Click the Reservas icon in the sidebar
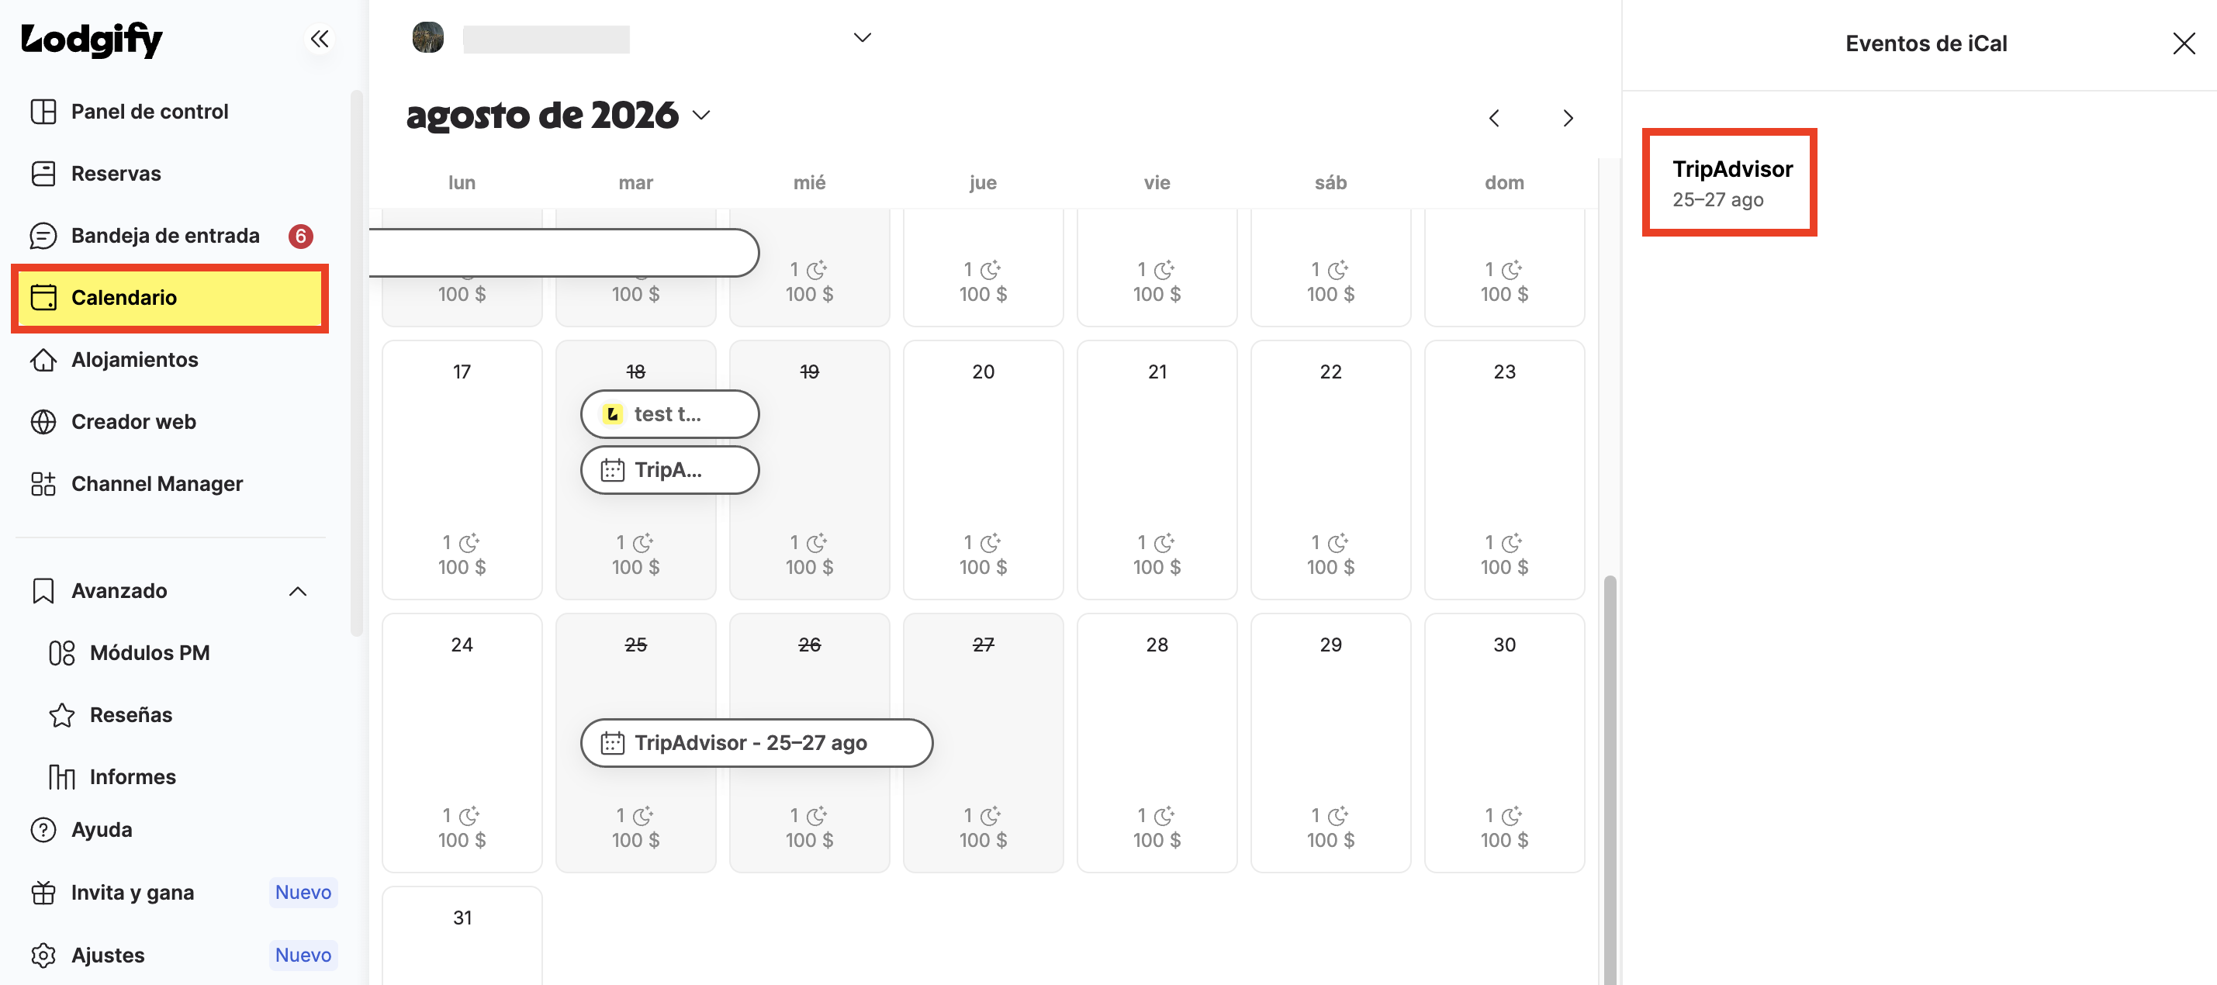Screen dimensions: 2217x985 pos(43,173)
